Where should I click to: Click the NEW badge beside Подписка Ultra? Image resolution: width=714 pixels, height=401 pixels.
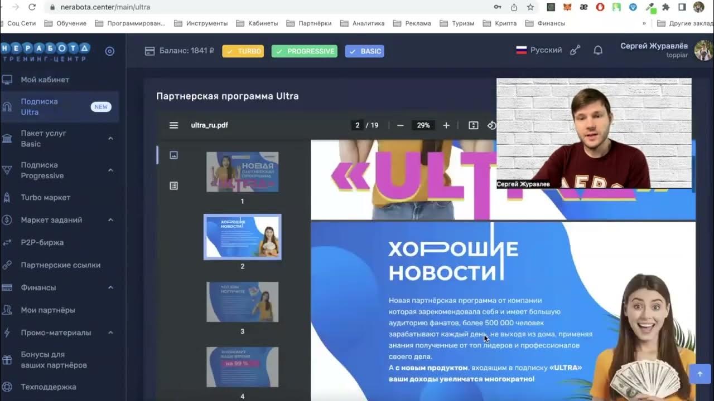coord(101,107)
